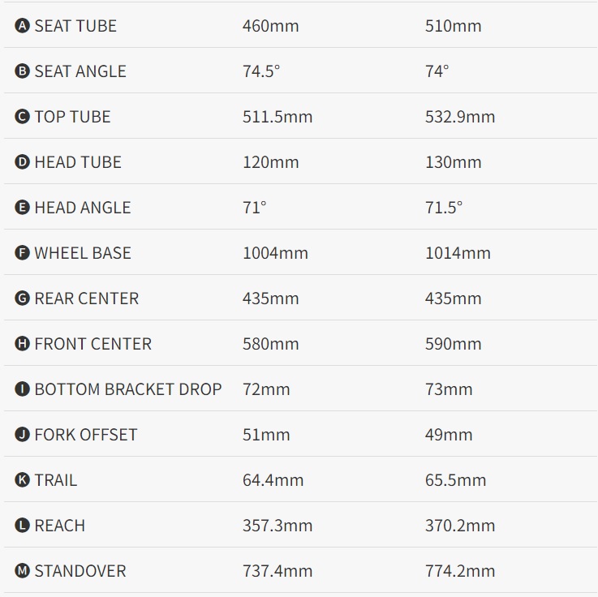Select the 370.2mm reach value
Image resolution: width=598 pixels, height=597 pixels.
[460, 526]
